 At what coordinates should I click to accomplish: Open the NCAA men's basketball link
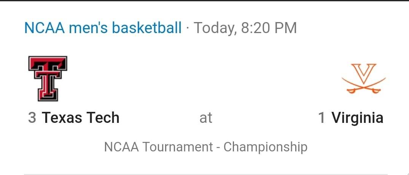(x=103, y=28)
